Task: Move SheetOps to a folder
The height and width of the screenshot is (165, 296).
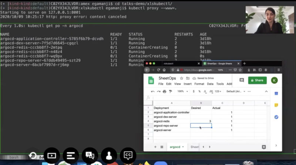Action: coord(188,78)
